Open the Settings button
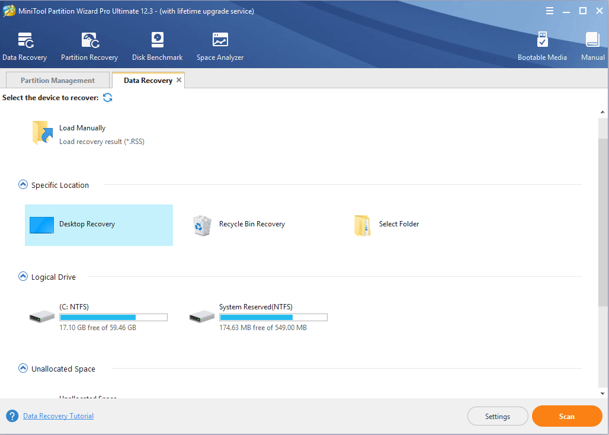This screenshot has width=609, height=435. pyautogui.click(x=498, y=416)
